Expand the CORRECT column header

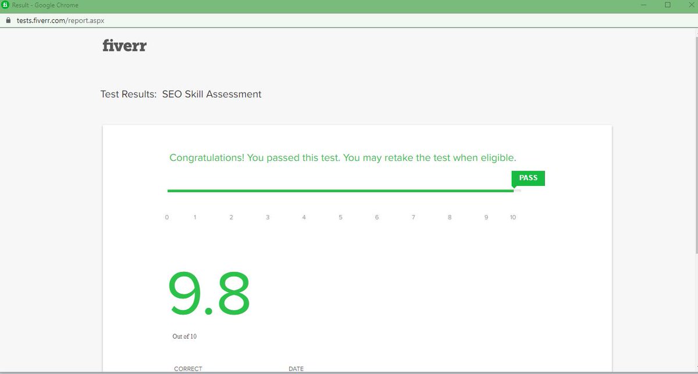[188, 368]
